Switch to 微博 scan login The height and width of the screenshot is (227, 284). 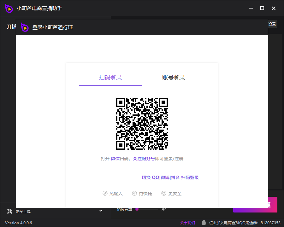click(x=165, y=178)
